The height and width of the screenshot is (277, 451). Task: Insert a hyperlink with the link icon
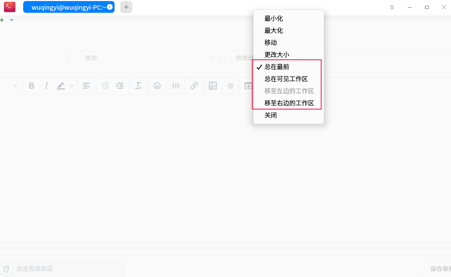(194, 86)
